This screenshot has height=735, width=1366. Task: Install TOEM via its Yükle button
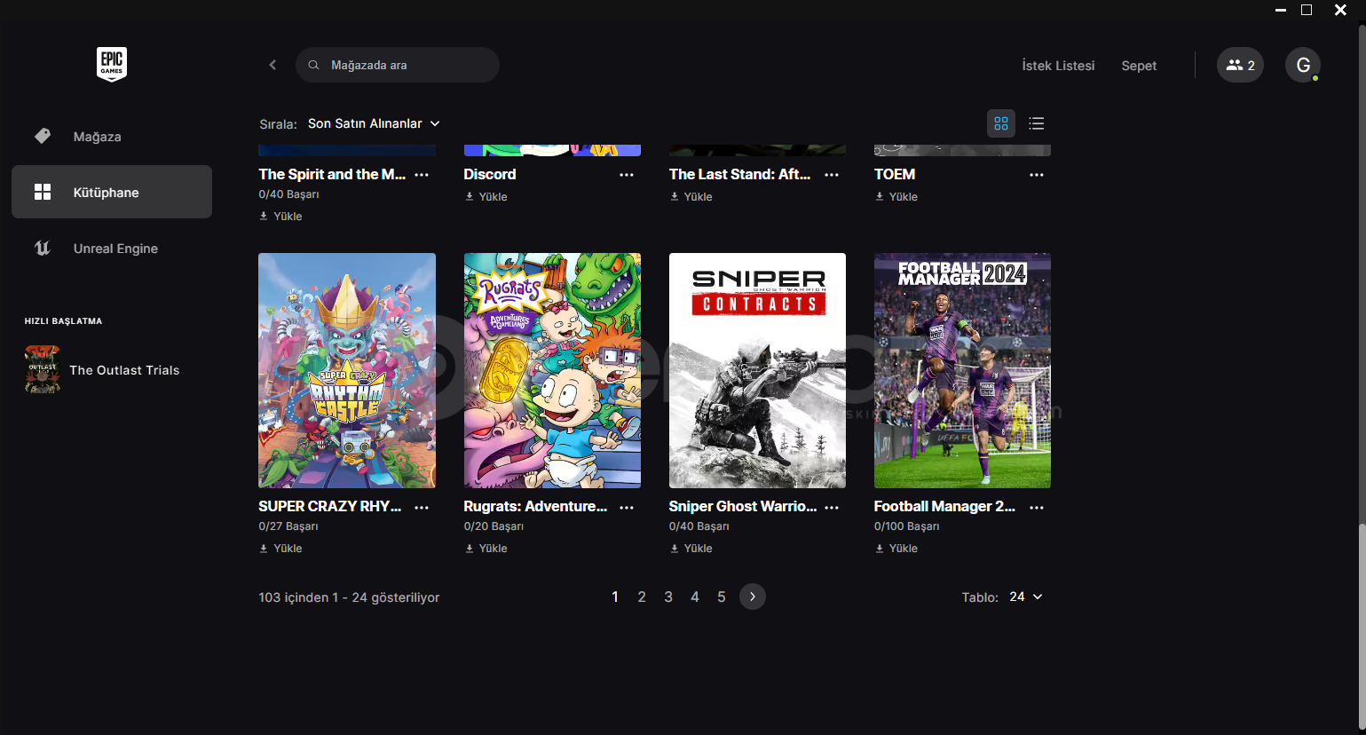(897, 197)
